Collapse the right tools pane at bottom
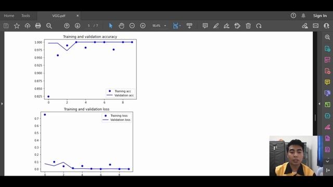The height and width of the screenshot is (187, 333). click(x=328, y=170)
